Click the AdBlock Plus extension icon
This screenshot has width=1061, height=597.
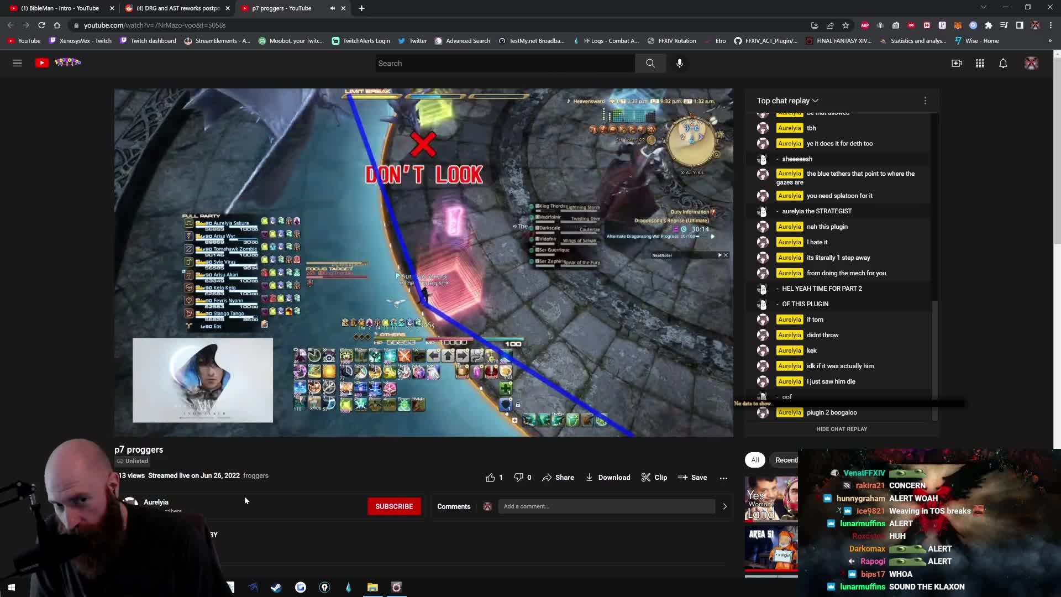[x=865, y=25]
